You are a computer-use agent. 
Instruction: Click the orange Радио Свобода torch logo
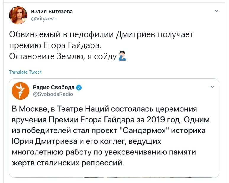point(20,91)
